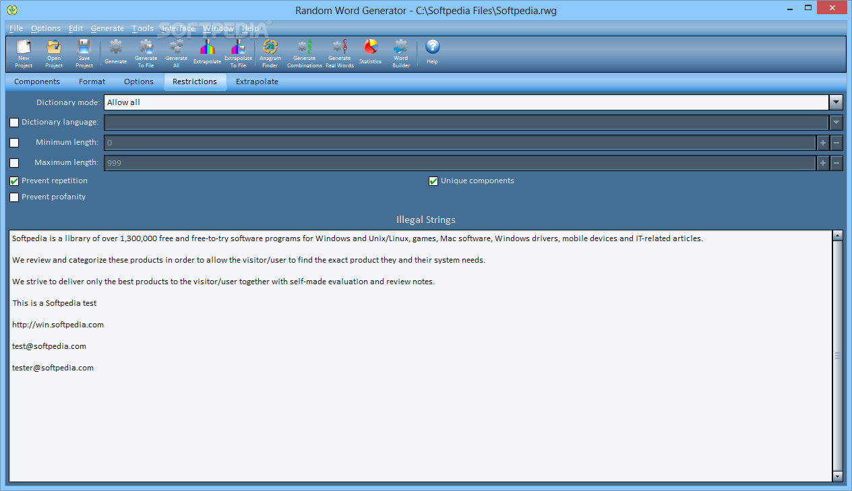Decrease Minimum length with minus button
Viewport: 852px width, 491px height.
point(836,143)
